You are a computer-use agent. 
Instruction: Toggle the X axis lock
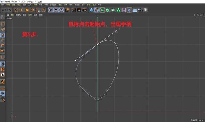click(x=51, y=10)
